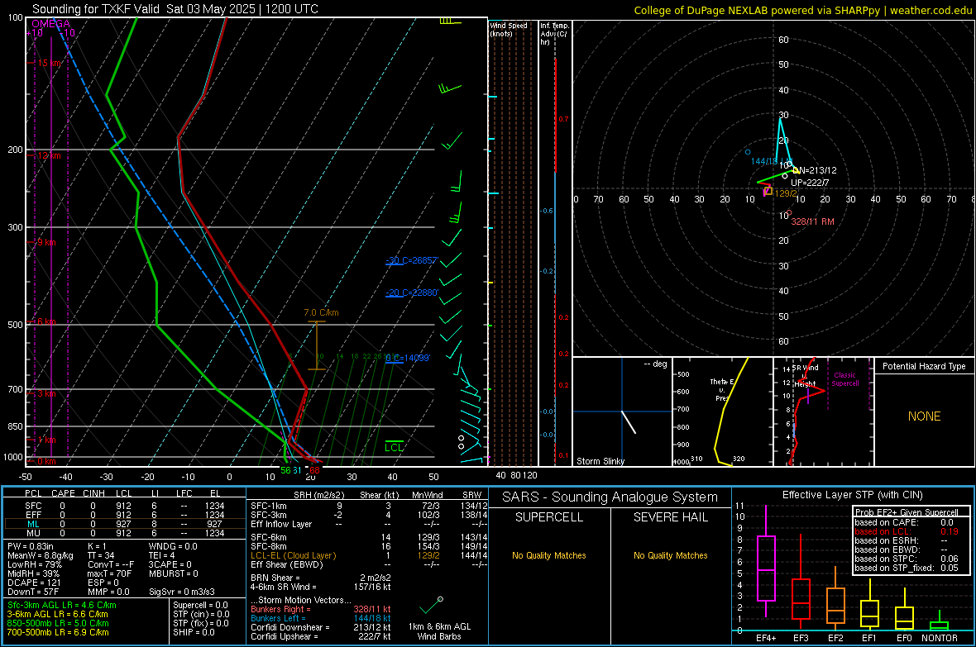Click the 'Bunkers Left = 144/18 kt' line
The width and height of the screenshot is (976, 647).
coord(321,618)
